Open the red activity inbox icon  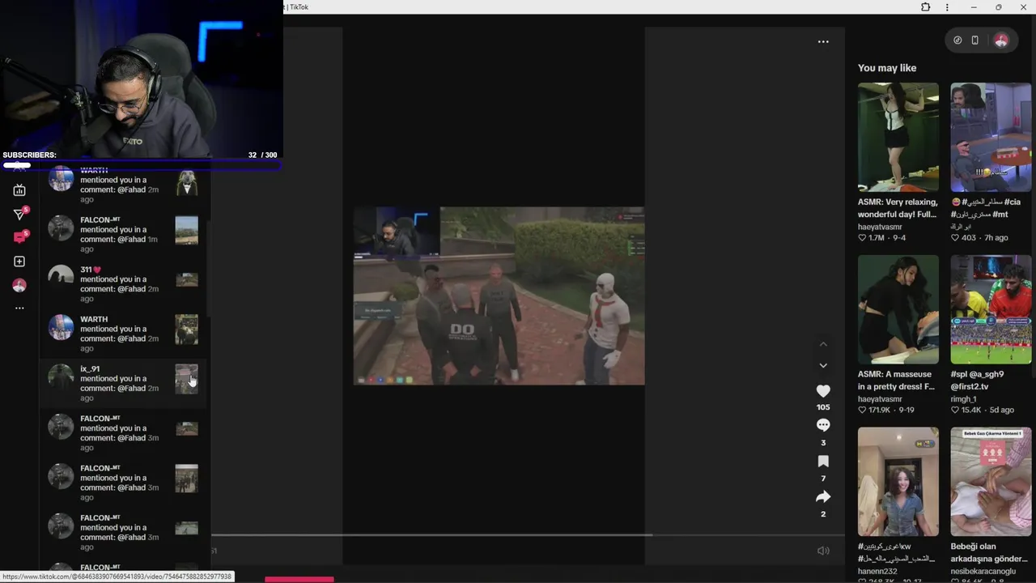(x=19, y=237)
